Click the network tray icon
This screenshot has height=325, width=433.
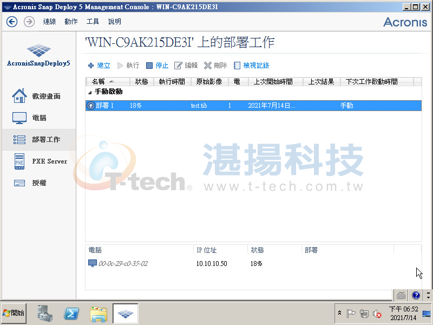click(364, 314)
